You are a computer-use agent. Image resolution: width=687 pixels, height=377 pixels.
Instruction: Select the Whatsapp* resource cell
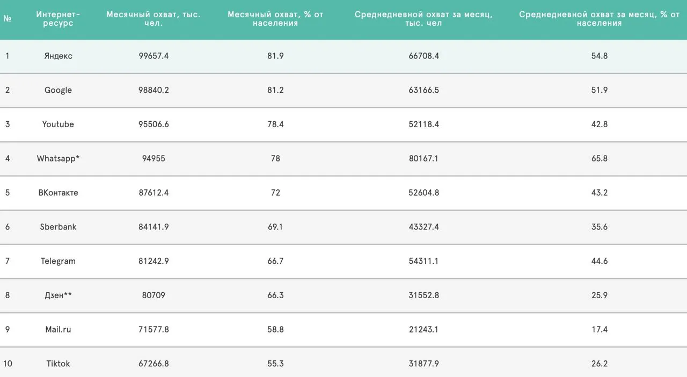pyautogui.click(x=58, y=159)
